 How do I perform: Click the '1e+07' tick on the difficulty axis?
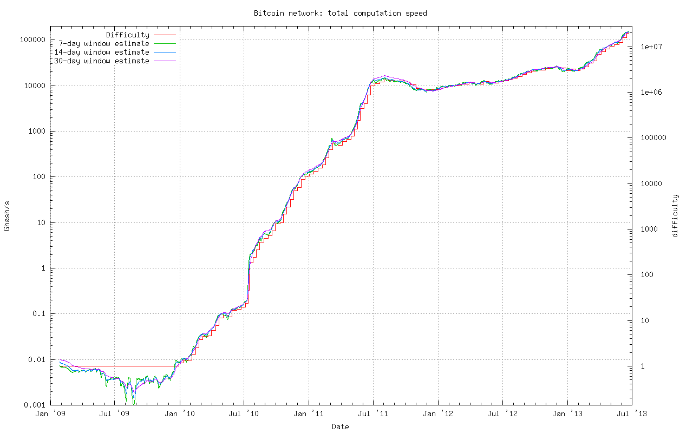[652, 47]
